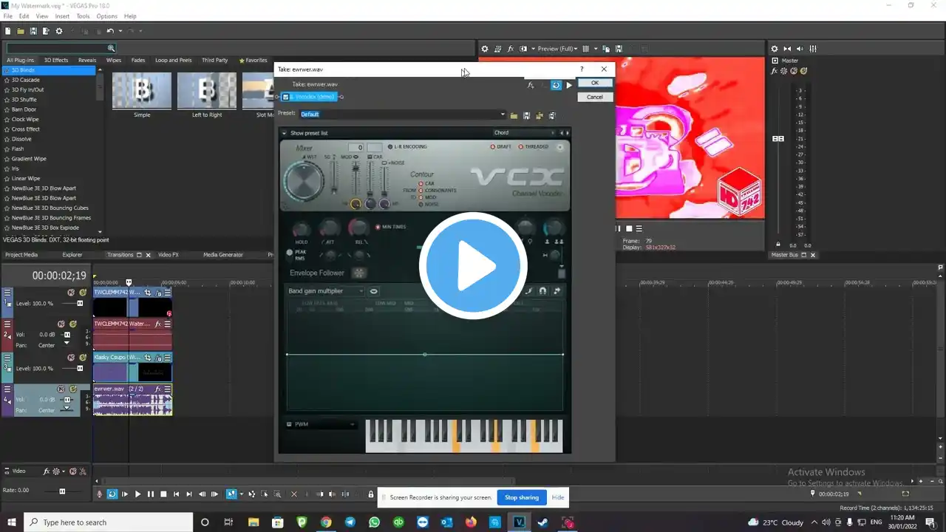Screen dimensions: 946x532
Task: Open the Insert menu
Action: click(x=62, y=16)
